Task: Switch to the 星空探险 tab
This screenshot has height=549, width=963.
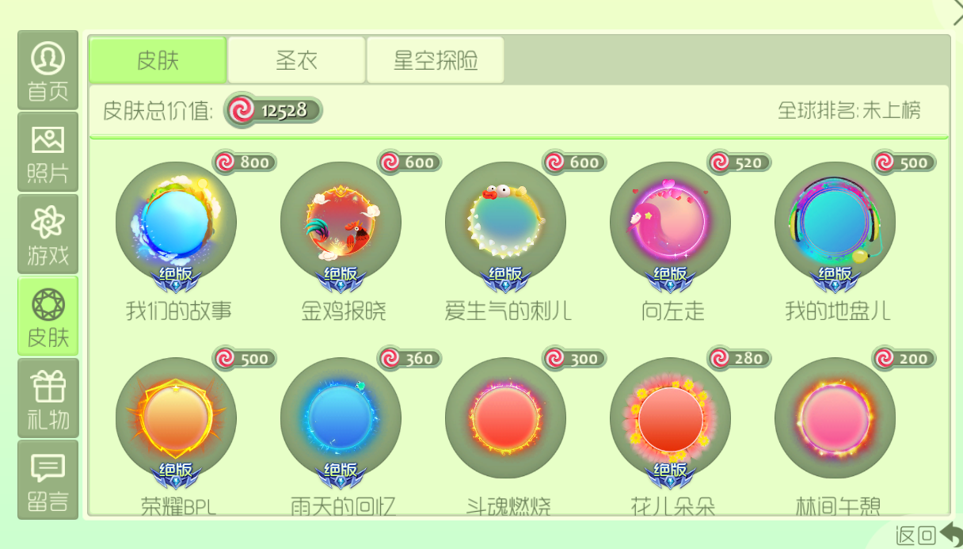Action: 436,60
